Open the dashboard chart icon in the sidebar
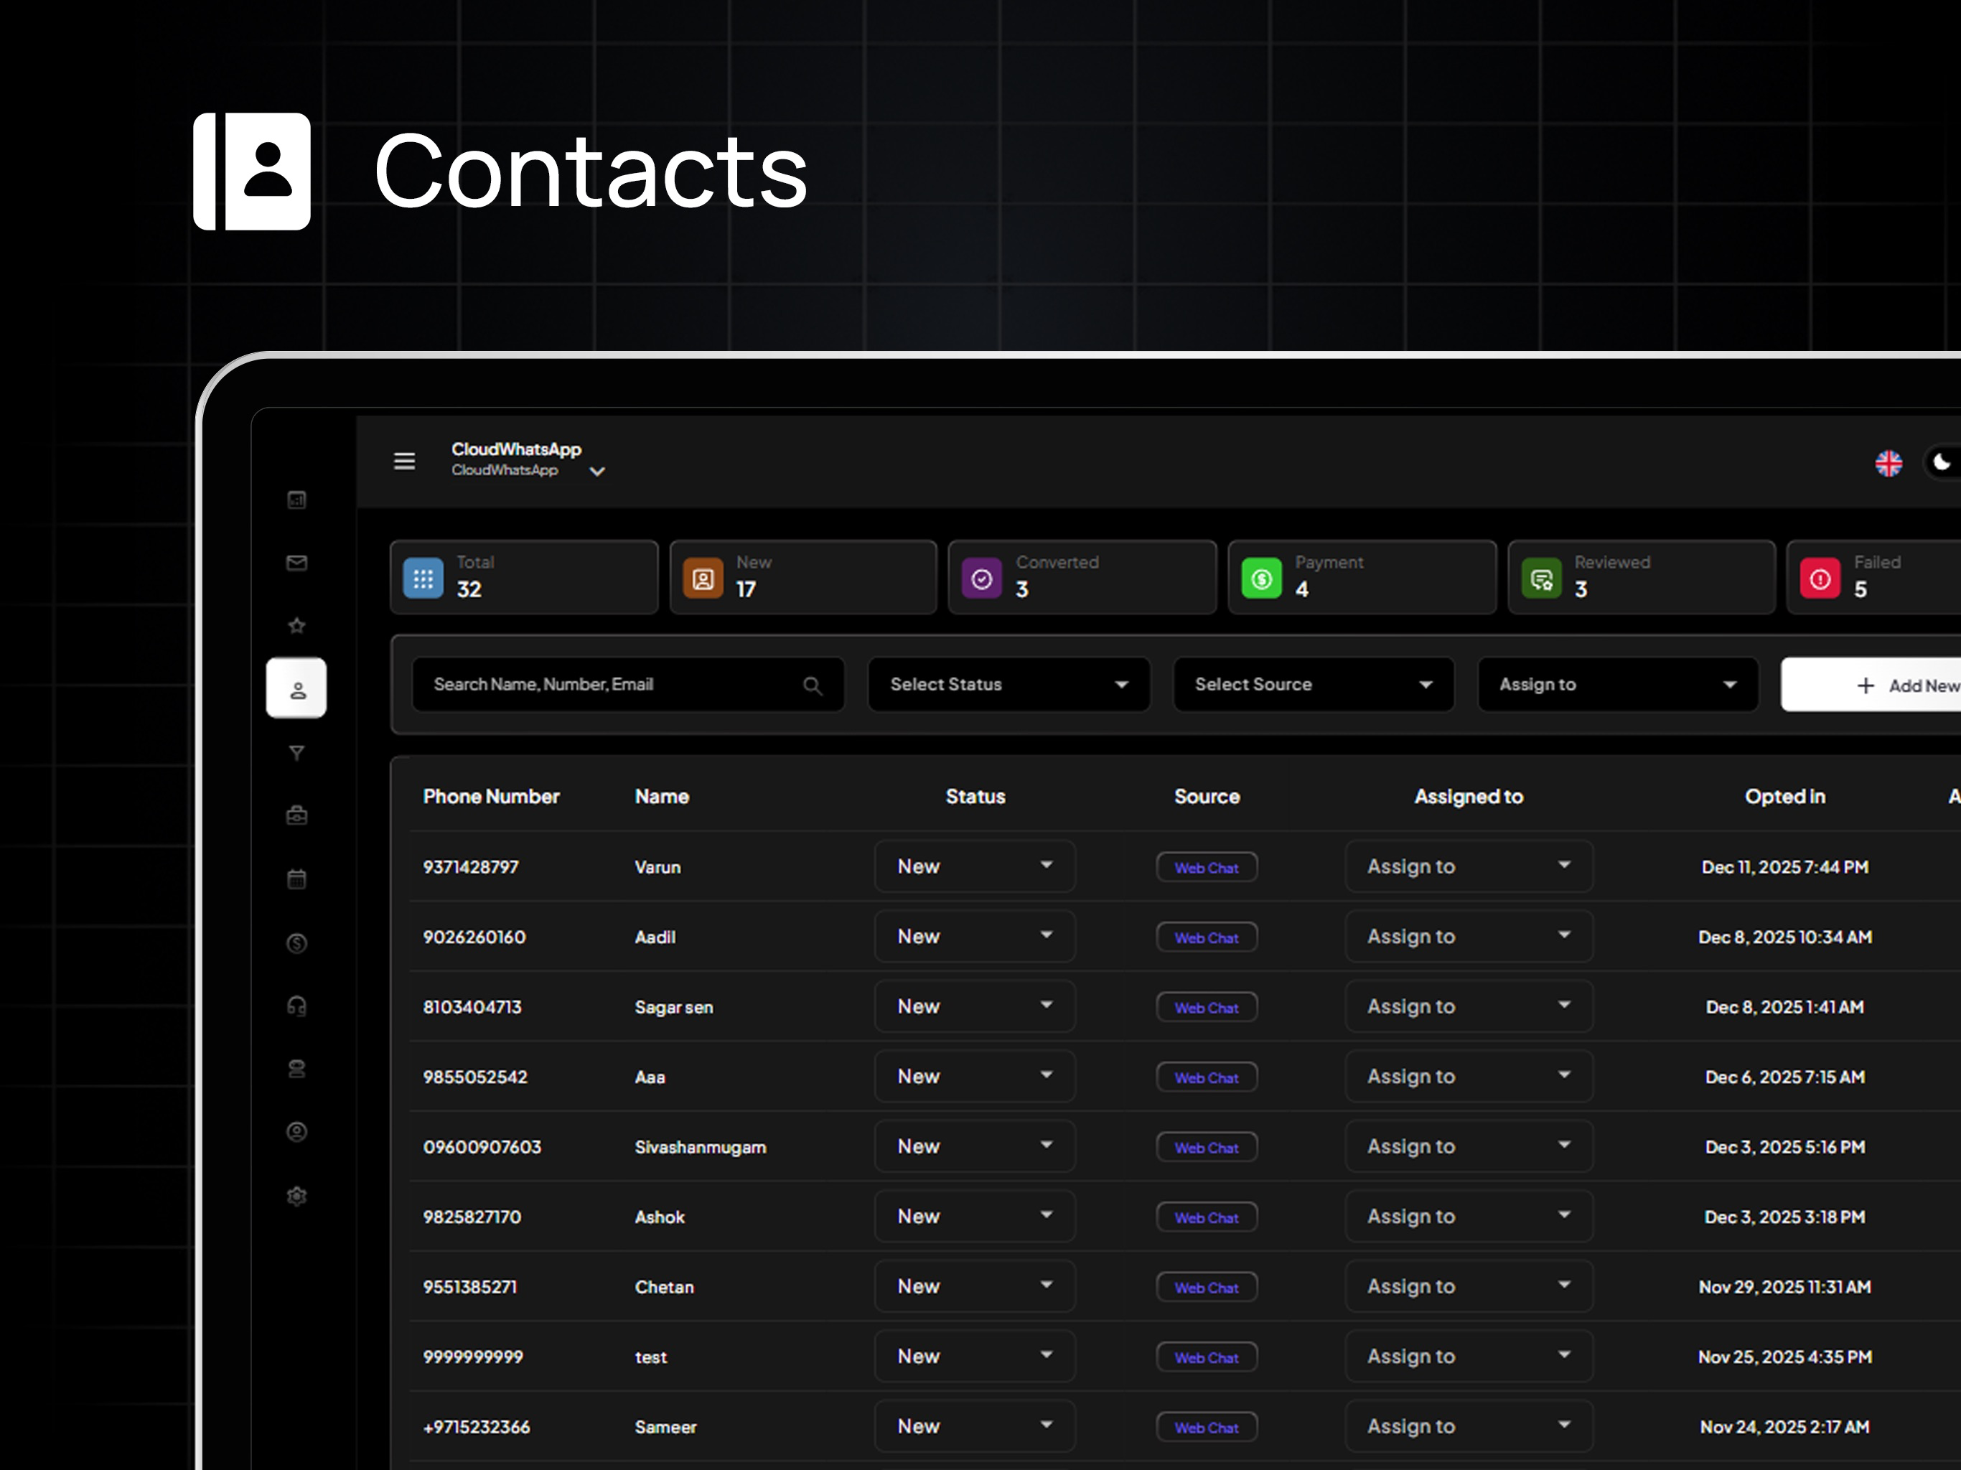Screen dimensions: 1961x1470 (297, 500)
